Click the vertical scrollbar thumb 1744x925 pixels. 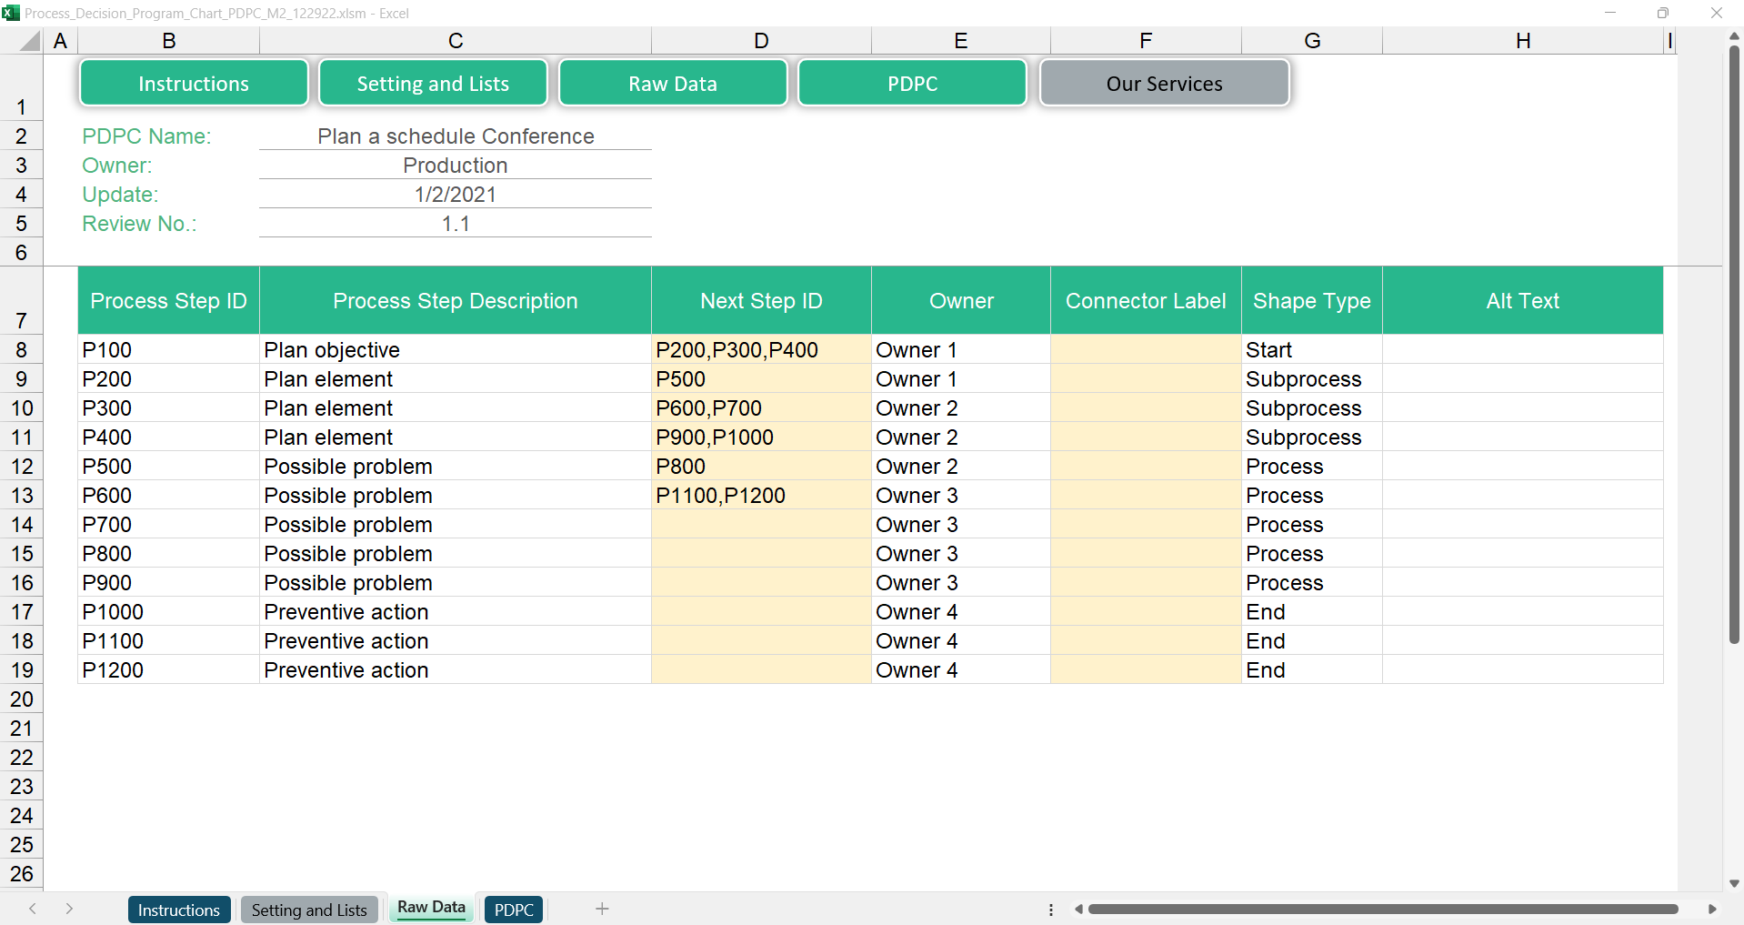(x=1734, y=346)
